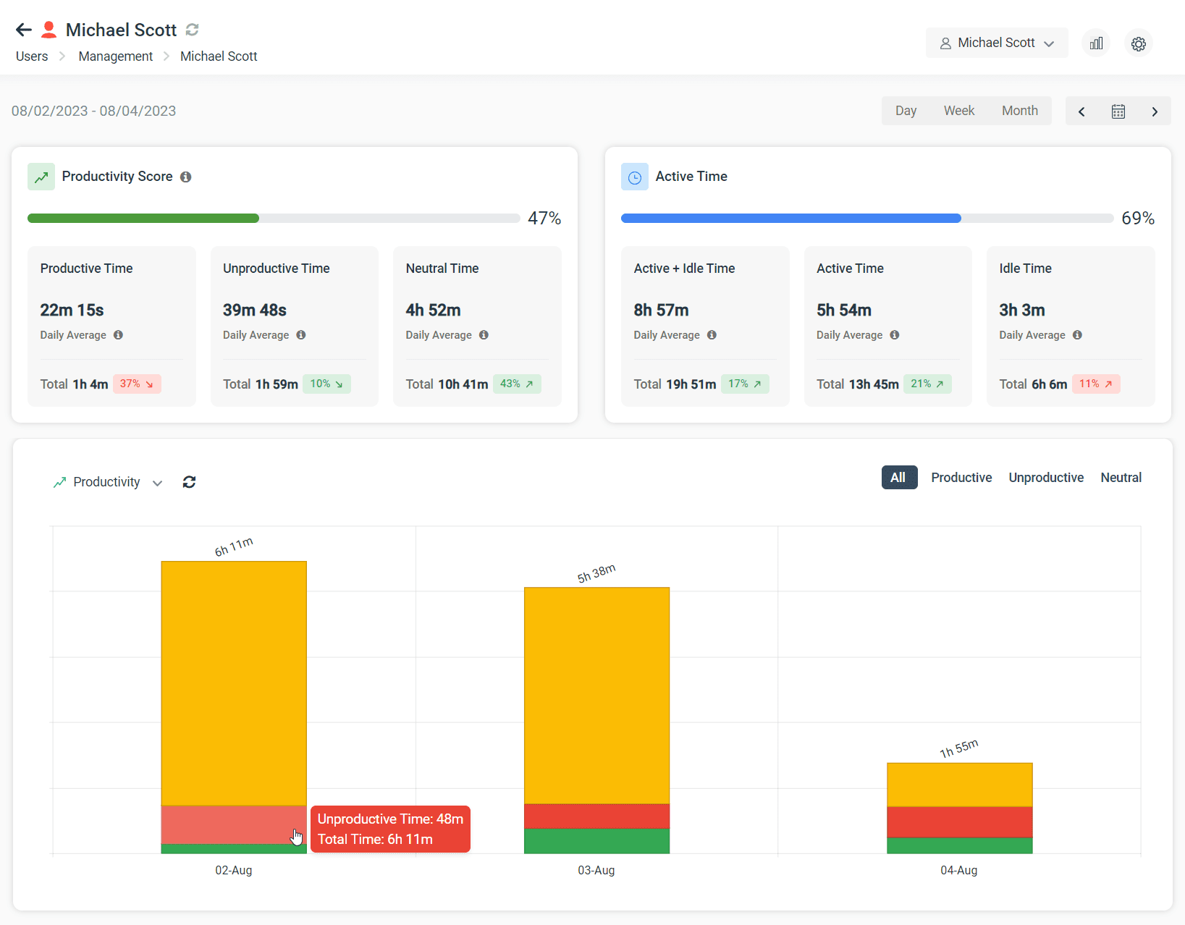Open the Management breadcrumb link
This screenshot has height=925, width=1185.
(x=115, y=56)
